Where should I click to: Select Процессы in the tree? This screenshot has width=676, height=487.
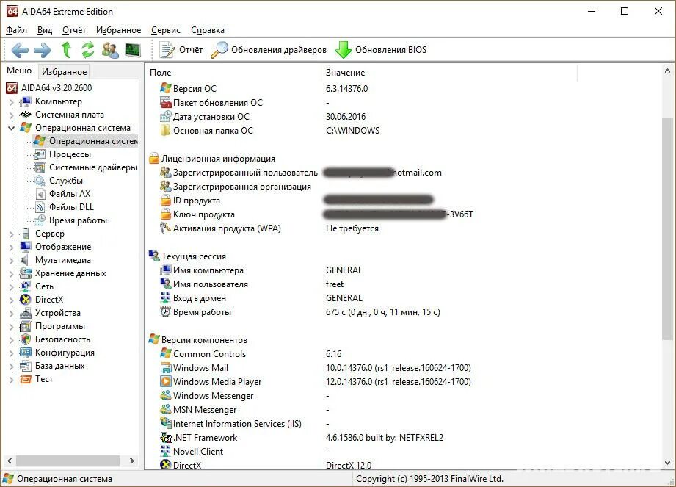coord(70,154)
